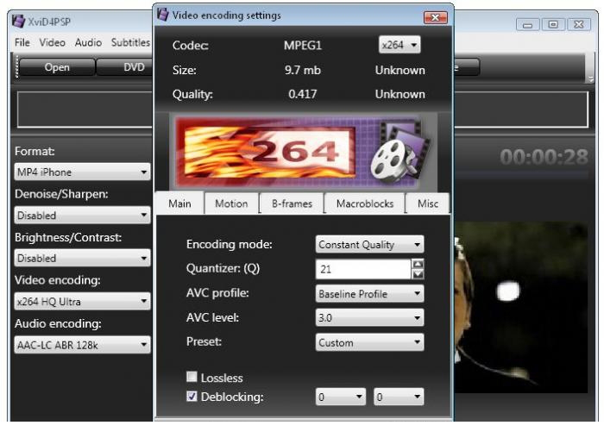Click the toolbar grip handle left of Open
Viewport: 604px width, 438px height.
[16, 67]
